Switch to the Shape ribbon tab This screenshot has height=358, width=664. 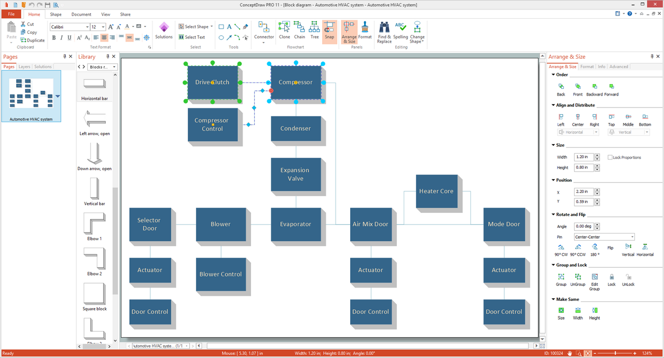pyautogui.click(x=56, y=15)
